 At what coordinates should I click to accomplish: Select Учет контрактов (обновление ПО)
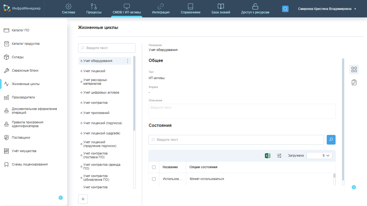coord(96,178)
